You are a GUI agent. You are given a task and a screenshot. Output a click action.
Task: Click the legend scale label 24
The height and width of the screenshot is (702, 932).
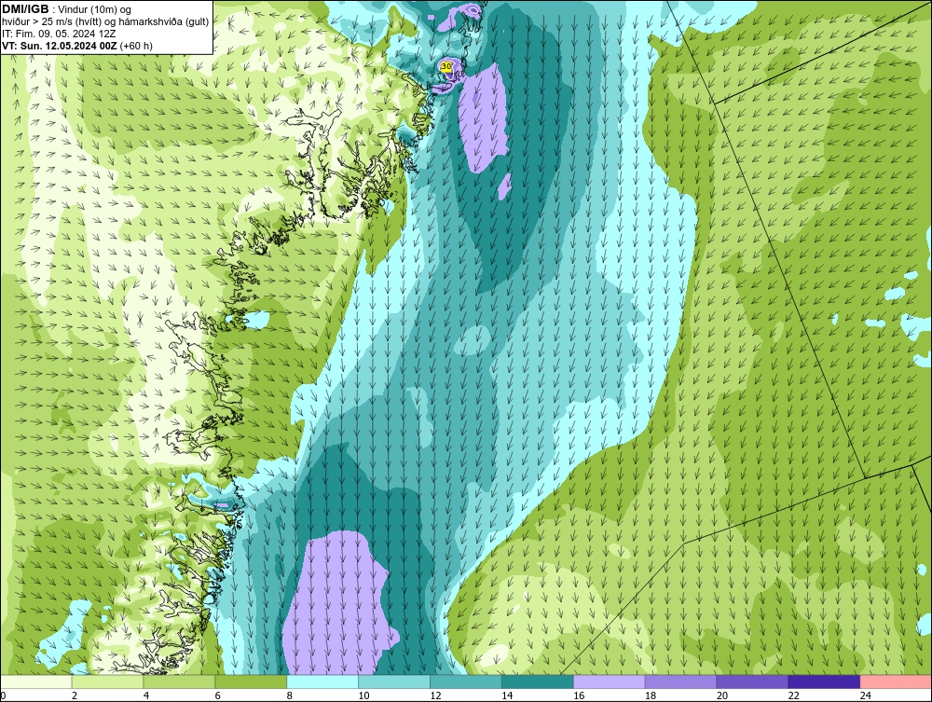click(866, 695)
